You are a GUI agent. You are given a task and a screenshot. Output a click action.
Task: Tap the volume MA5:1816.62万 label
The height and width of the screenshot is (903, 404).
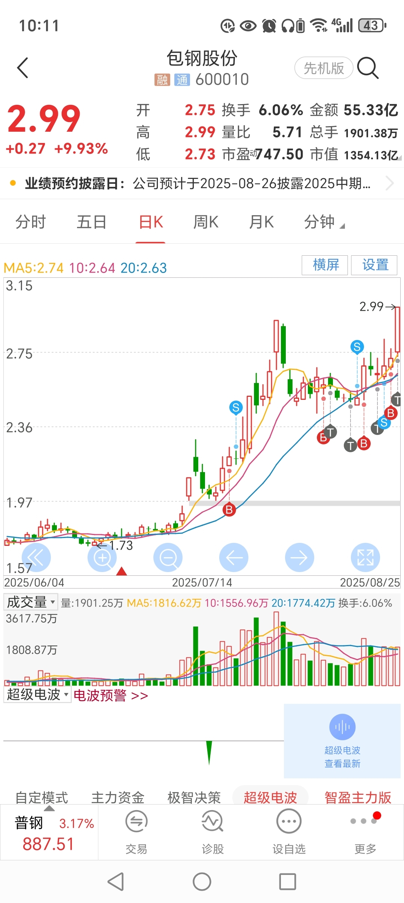(x=164, y=603)
